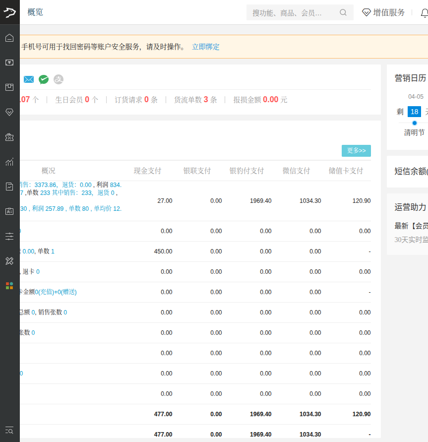Click the sliders settings icon in sidebar

click(x=9, y=236)
